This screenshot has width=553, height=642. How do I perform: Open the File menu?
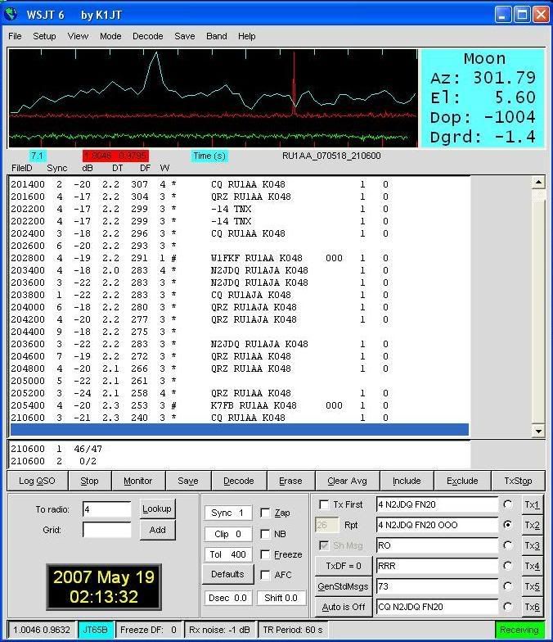tap(15, 36)
